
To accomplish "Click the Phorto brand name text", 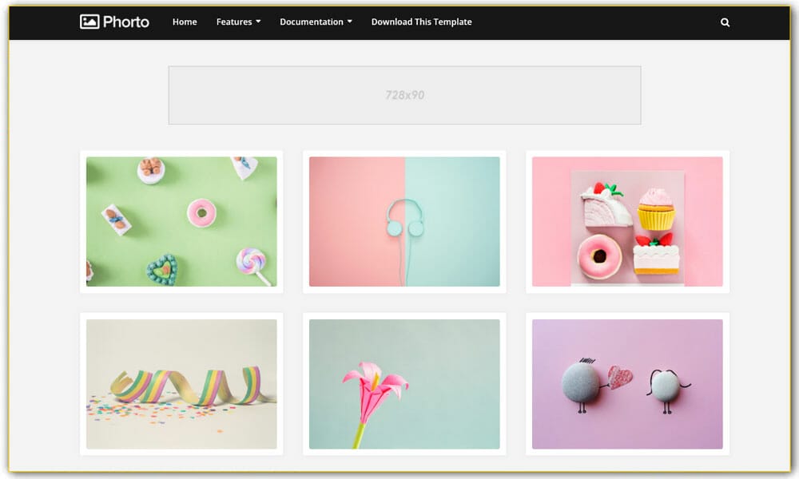I will pos(126,22).
